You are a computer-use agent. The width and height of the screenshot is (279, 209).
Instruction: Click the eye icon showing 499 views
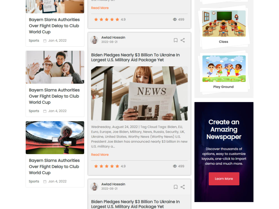tap(174, 166)
